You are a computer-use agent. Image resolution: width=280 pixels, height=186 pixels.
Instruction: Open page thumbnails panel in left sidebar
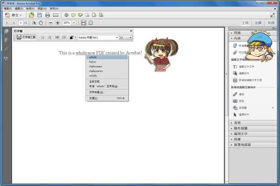7,31
